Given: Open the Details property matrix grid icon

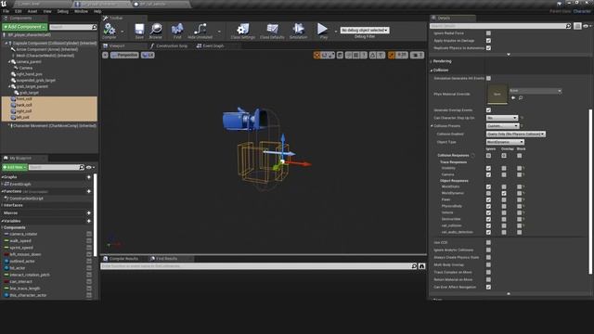Looking at the screenshot, I should [x=577, y=26].
